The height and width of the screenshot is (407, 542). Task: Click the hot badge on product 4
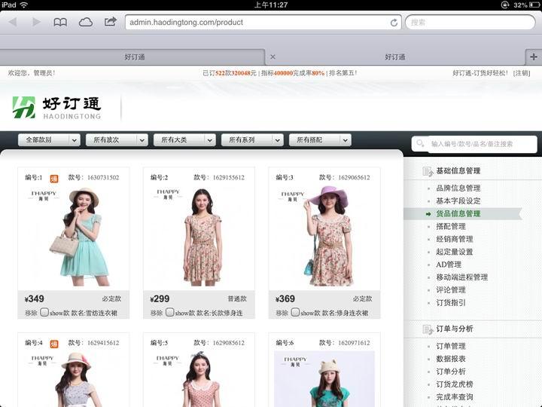pos(54,344)
